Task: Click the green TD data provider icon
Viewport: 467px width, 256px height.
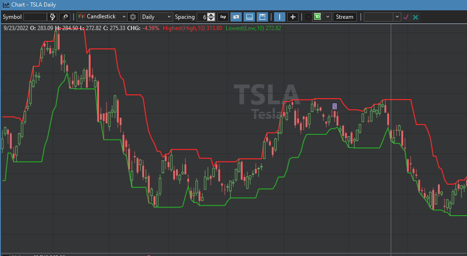Action: coord(317,17)
